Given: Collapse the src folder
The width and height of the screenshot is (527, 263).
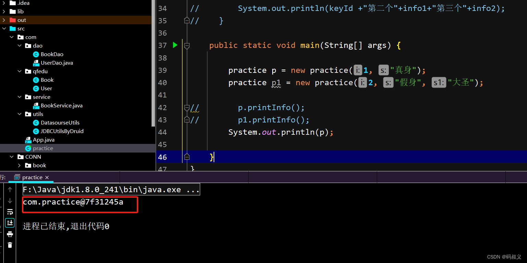Looking at the screenshot, I should [4, 29].
